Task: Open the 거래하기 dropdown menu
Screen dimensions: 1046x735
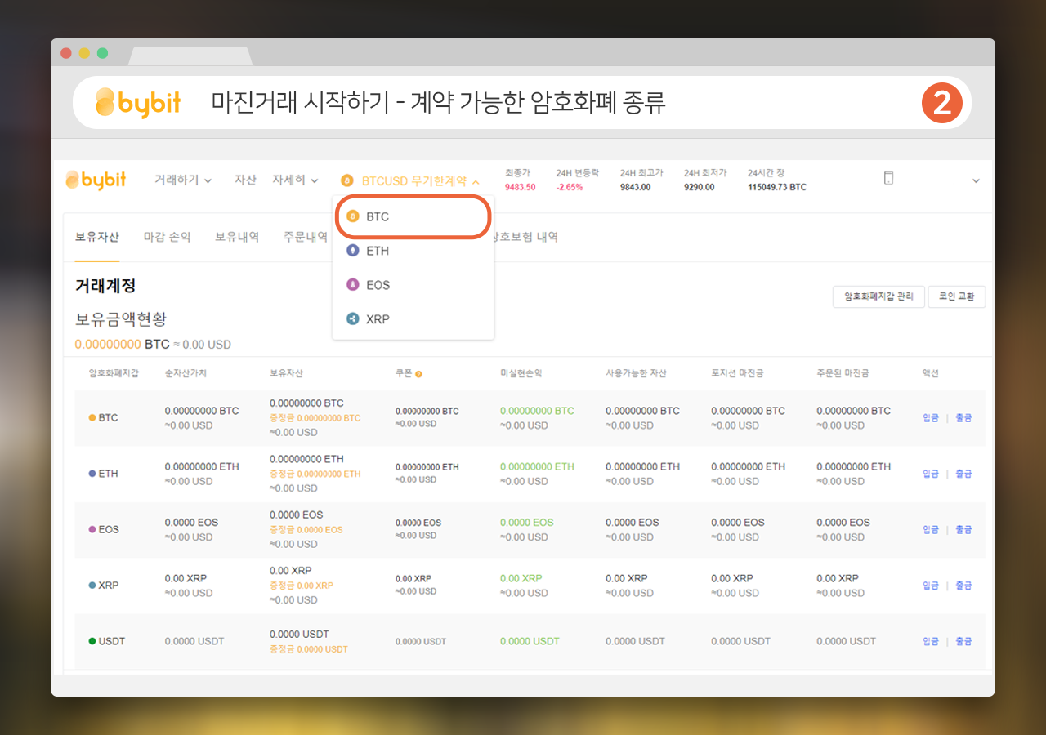Action: [183, 180]
